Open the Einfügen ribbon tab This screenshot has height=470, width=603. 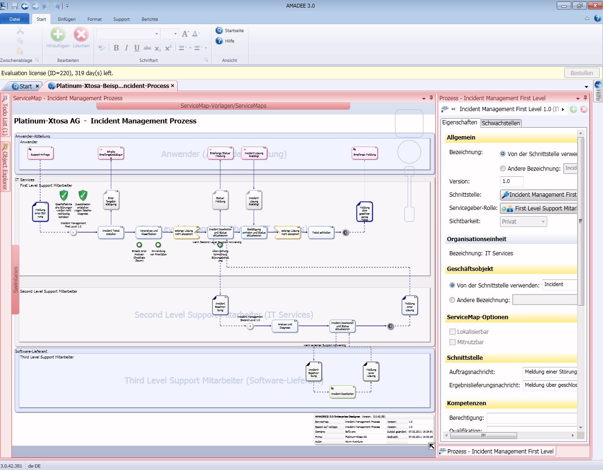67,19
